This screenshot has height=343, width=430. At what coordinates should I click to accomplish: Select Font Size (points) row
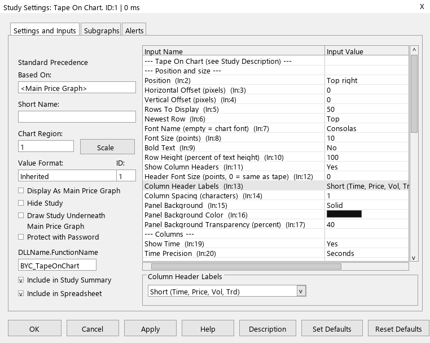[275, 138]
